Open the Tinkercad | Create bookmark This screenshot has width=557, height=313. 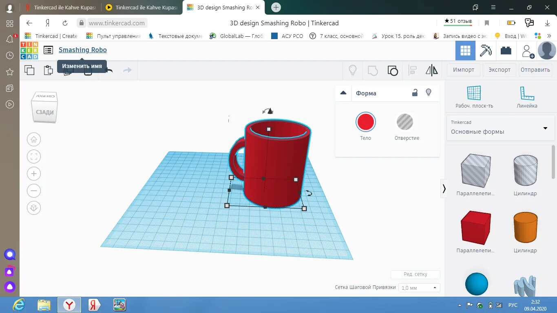click(x=51, y=36)
